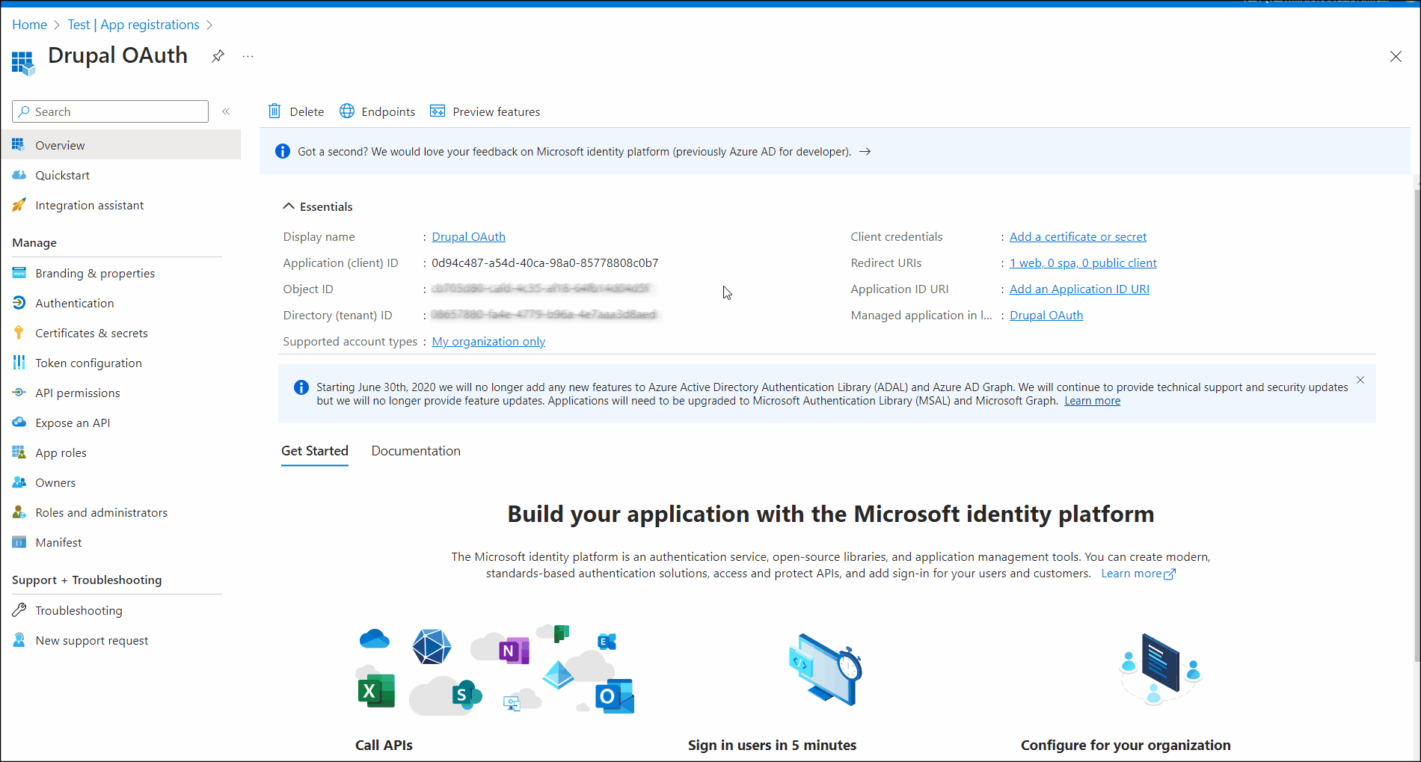Open Authentication settings
Viewport: 1421px width, 762px height.
[73, 302]
